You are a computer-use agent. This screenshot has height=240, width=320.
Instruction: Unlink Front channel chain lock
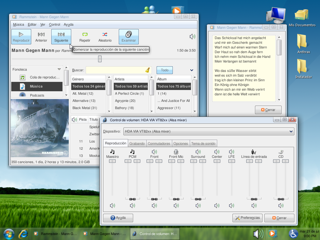pos(154,199)
